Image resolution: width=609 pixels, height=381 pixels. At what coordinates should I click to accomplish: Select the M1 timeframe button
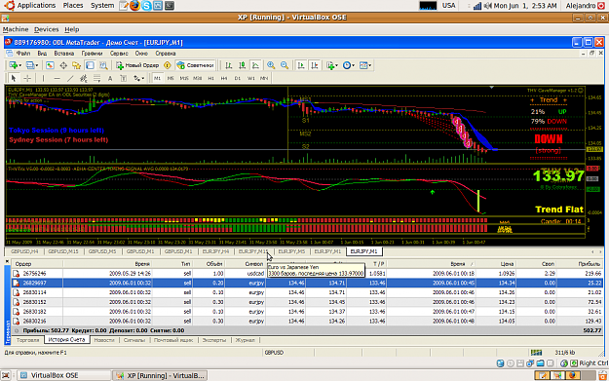(x=157, y=78)
